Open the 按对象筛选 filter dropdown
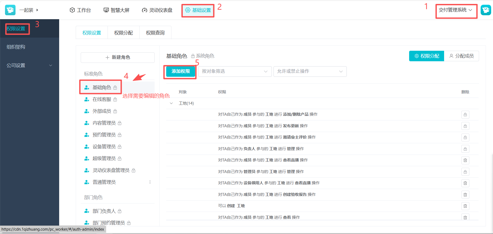This screenshot has height=234, width=493. 235,71
